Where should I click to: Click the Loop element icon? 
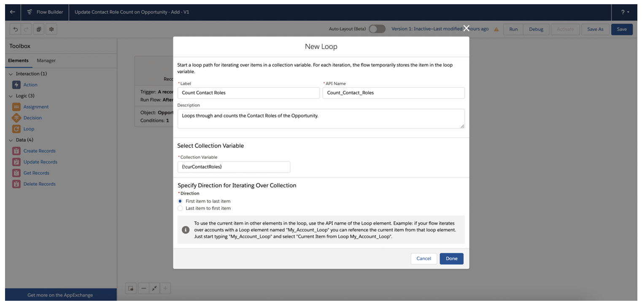[16, 129]
